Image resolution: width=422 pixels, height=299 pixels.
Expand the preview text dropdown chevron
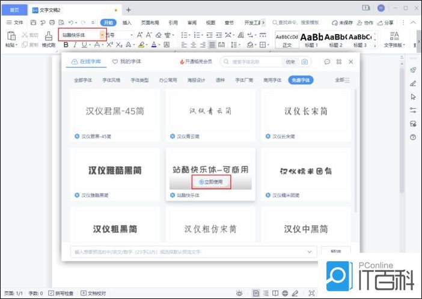310,252
